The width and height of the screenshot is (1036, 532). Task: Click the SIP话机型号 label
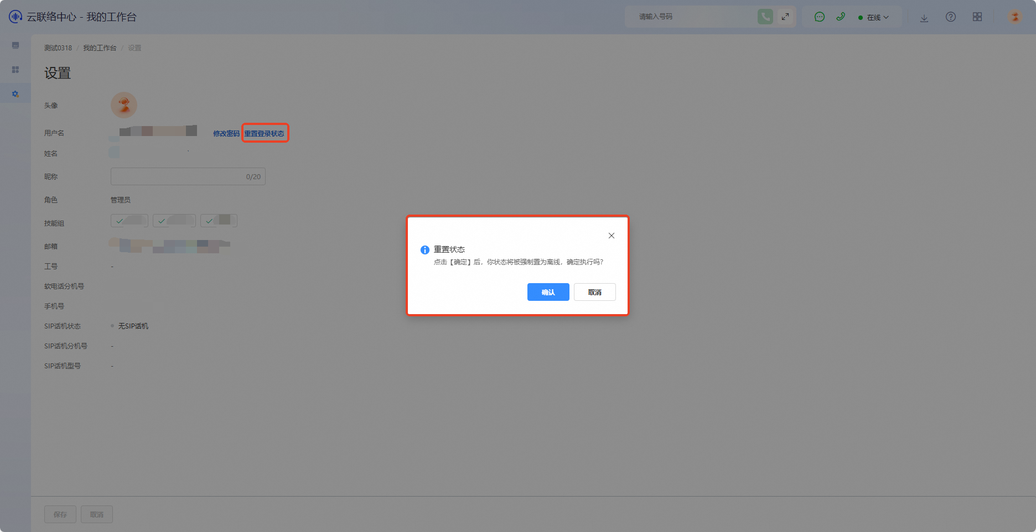tap(63, 366)
